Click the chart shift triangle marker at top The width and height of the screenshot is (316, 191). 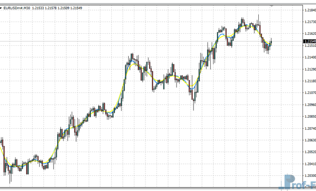click(271, 7)
